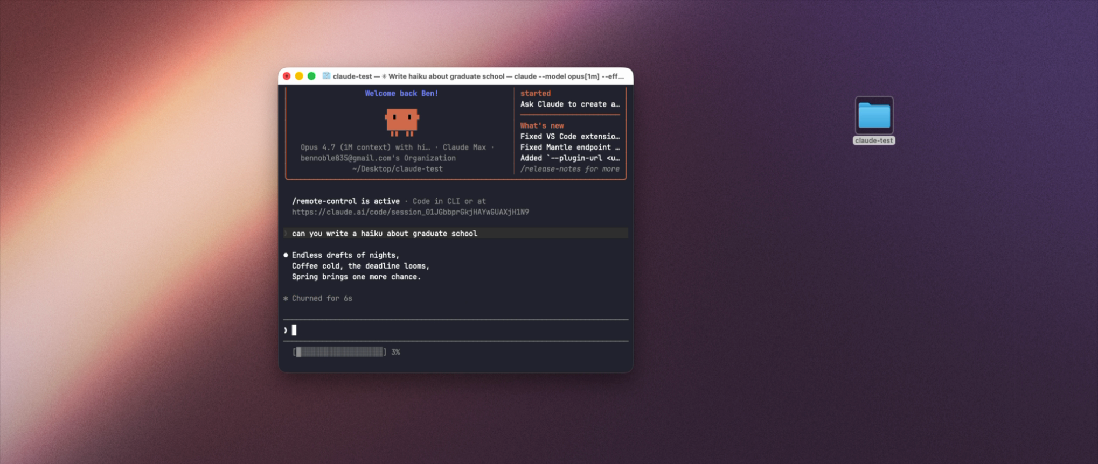The height and width of the screenshot is (464, 1098).
Task: Select the 'Welcome back Ben!' heading
Action: pos(401,94)
